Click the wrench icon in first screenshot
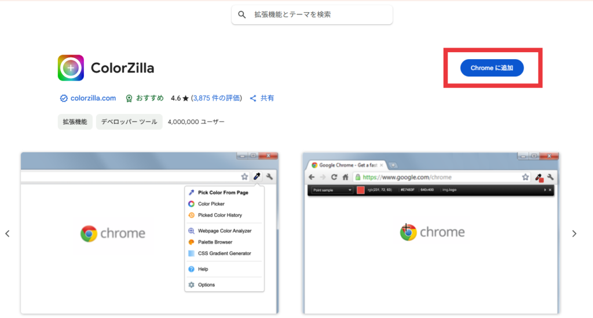The width and height of the screenshot is (593, 318). point(269,177)
